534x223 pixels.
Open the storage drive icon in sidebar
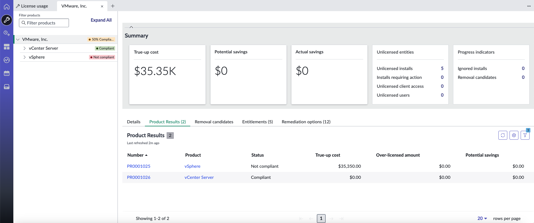pos(7,87)
